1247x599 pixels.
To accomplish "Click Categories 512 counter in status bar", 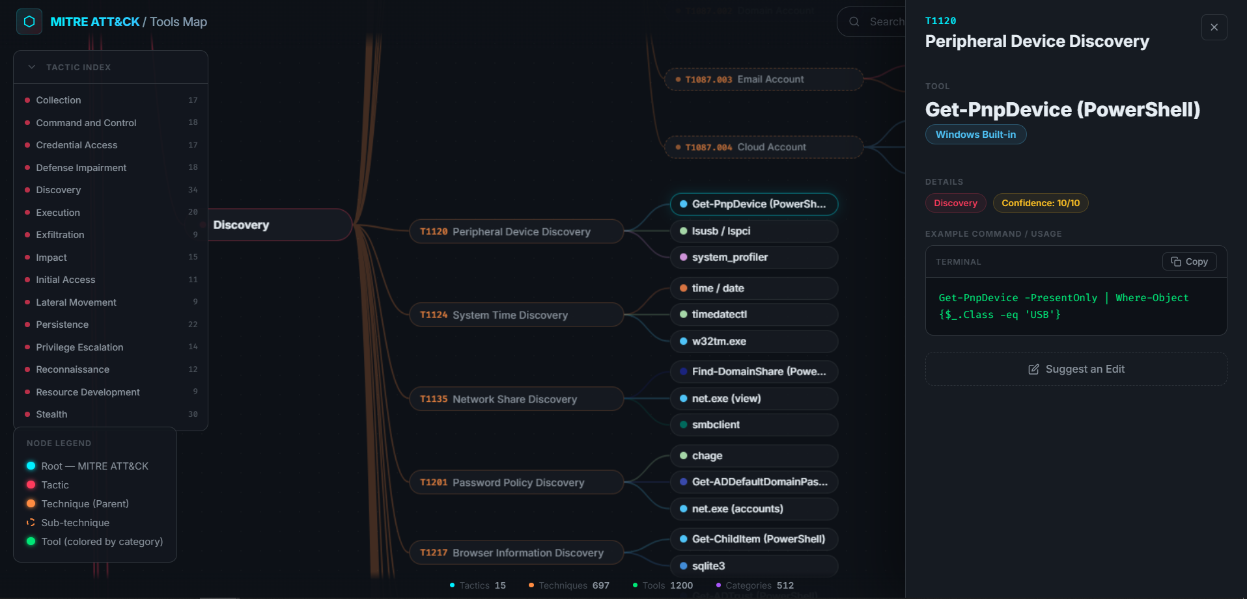I will (755, 585).
